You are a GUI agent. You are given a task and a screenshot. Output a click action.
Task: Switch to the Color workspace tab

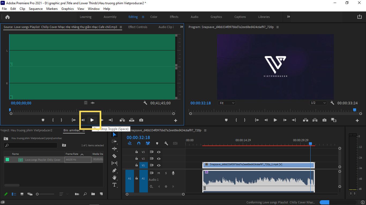[x=154, y=17]
